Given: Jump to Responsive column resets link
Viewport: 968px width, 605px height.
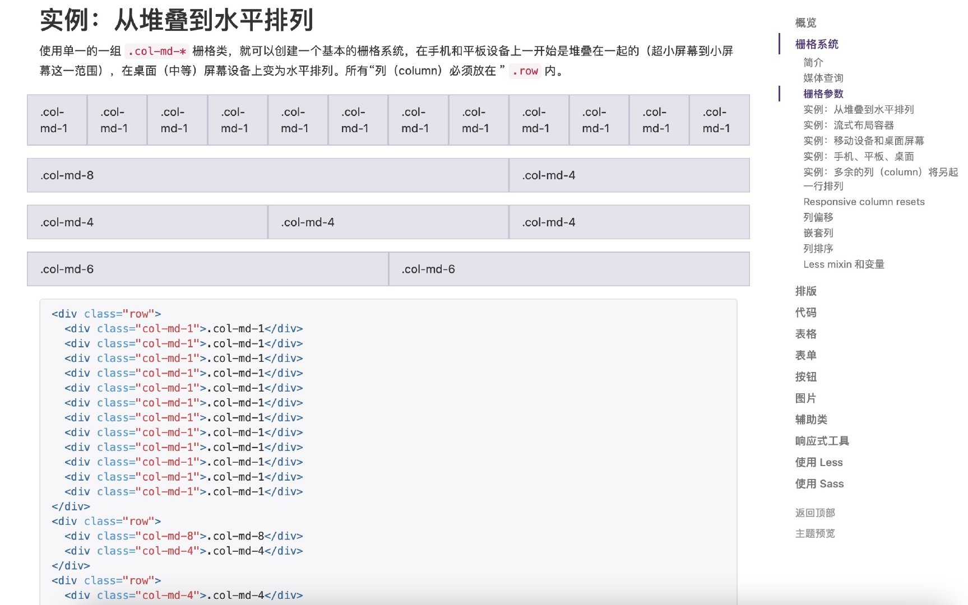Looking at the screenshot, I should [x=864, y=202].
